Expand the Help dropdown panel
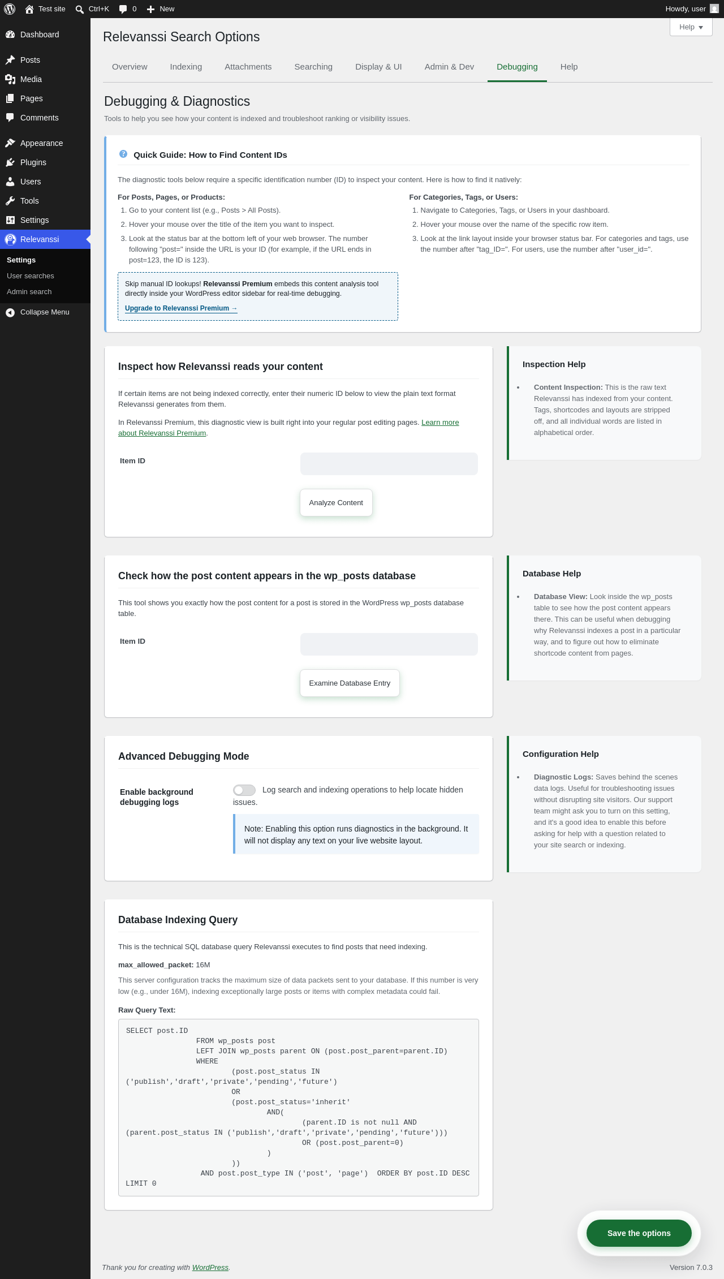This screenshot has height=1279, width=724. click(x=691, y=27)
